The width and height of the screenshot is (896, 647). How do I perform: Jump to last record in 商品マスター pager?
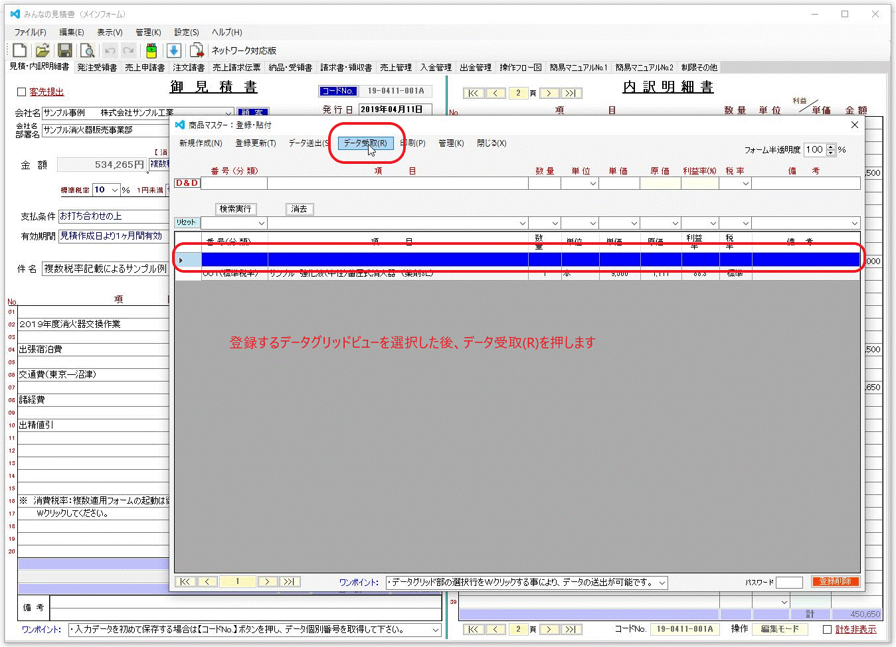click(289, 581)
